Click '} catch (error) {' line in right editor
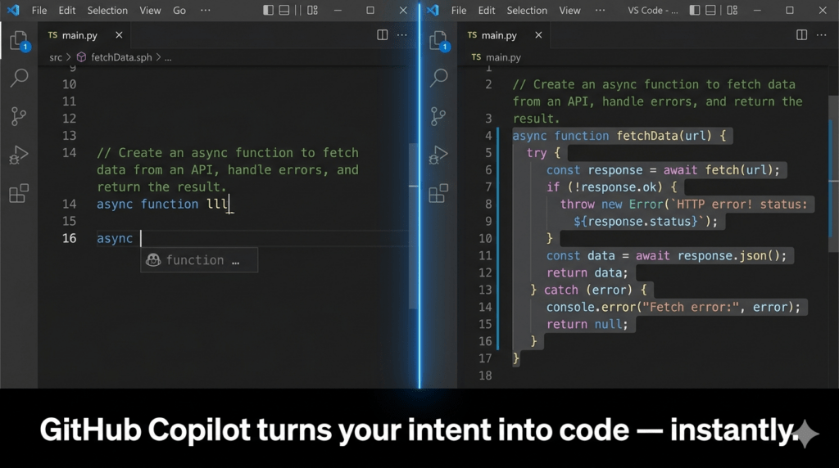The image size is (839, 468). (588, 290)
